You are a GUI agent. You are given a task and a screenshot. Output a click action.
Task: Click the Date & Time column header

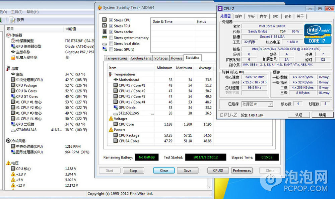(173, 21)
